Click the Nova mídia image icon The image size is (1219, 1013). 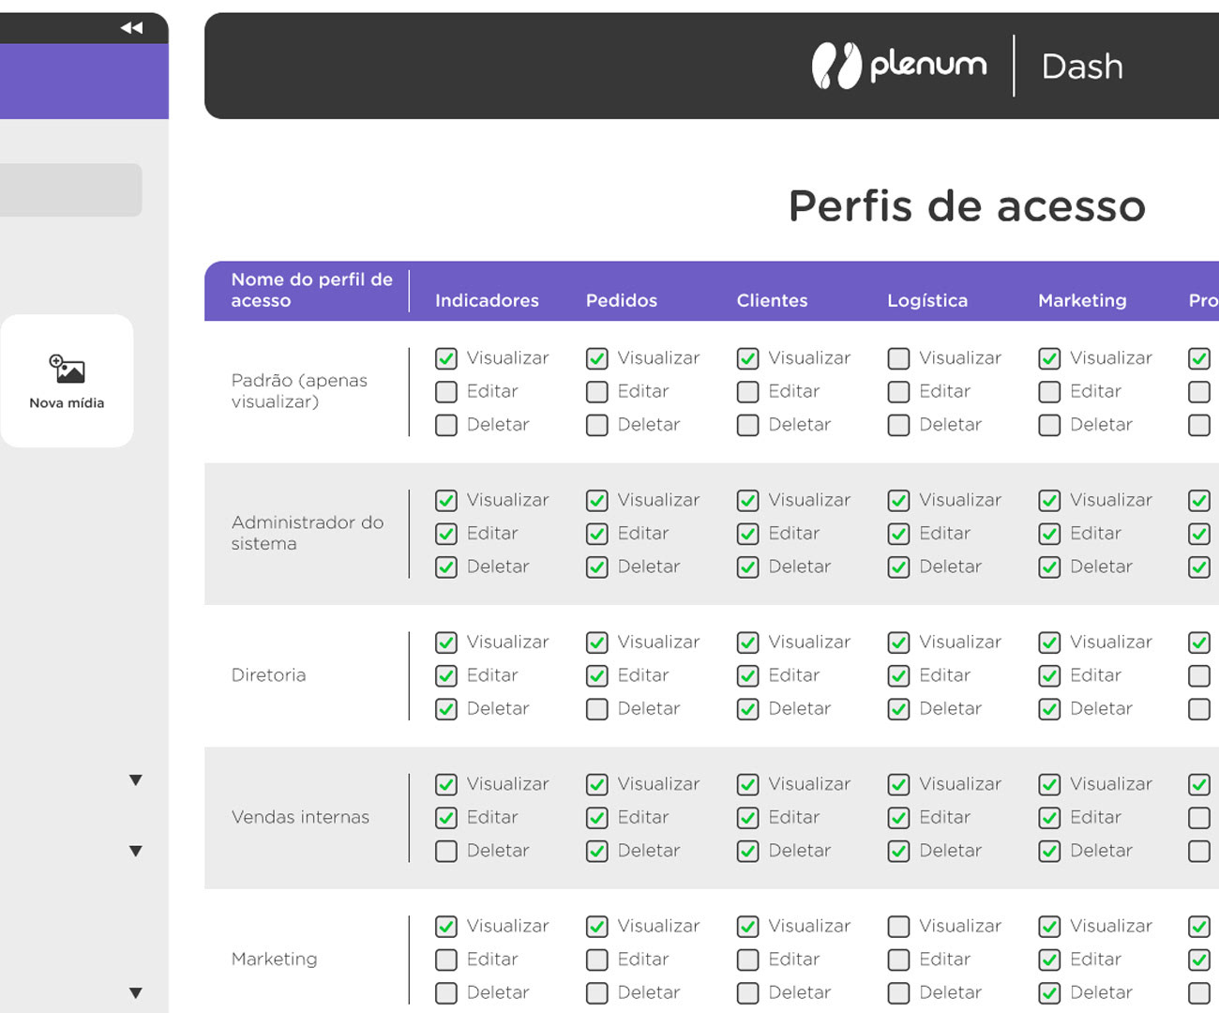[67, 369]
